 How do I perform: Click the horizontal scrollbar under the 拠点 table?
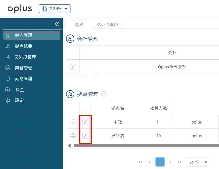[x=144, y=145]
